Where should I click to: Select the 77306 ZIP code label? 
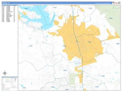[x=118, y=44]
